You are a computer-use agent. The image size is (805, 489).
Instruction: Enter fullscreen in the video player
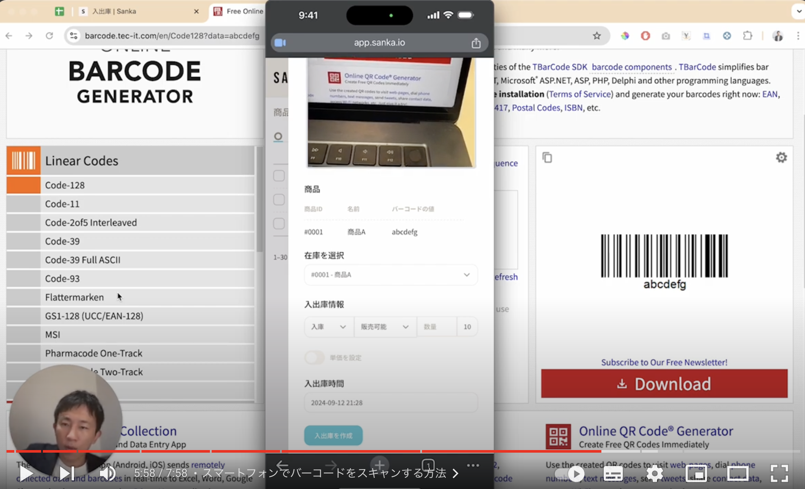(779, 473)
